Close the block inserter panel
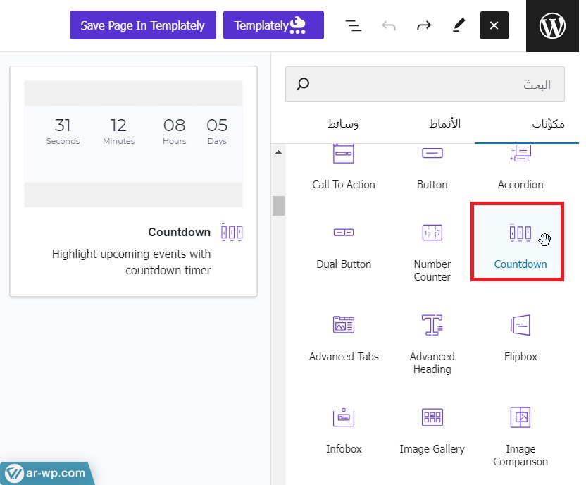 tap(494, 25)
